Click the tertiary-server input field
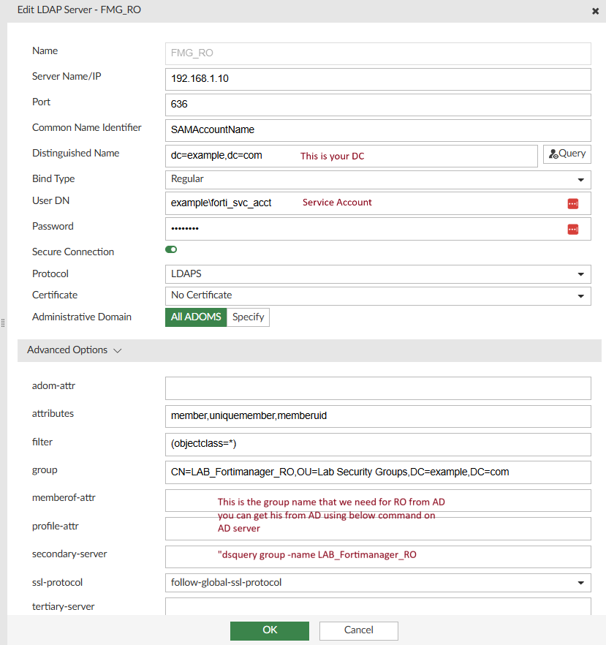 point(378,607)
